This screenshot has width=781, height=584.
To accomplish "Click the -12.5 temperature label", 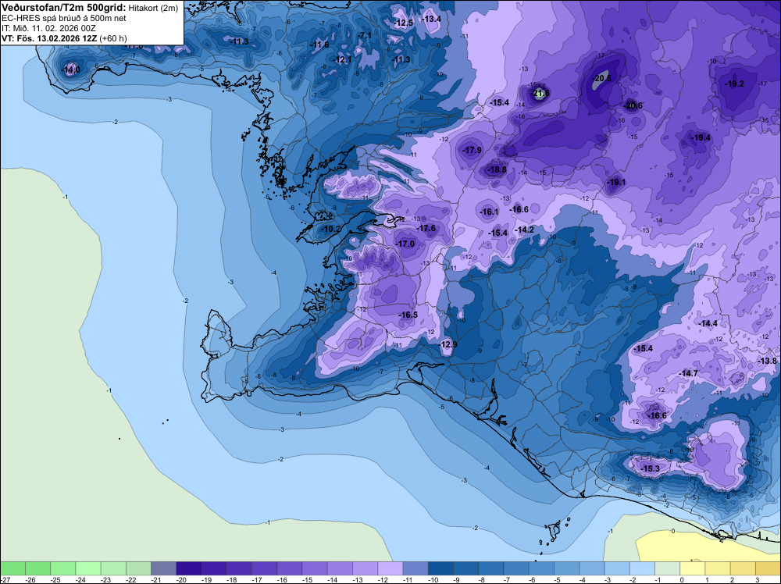I will tap(404, 23).
